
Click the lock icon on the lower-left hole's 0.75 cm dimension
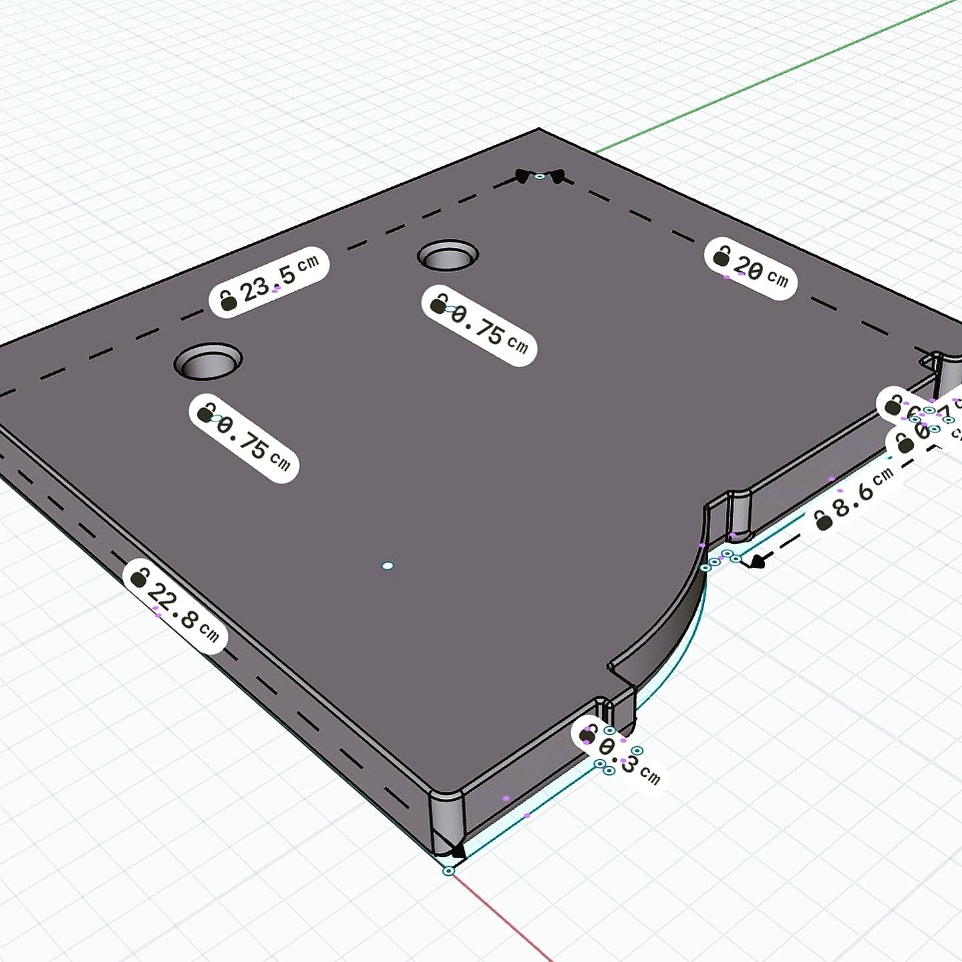pyautogui.click(x=208, y=412)
